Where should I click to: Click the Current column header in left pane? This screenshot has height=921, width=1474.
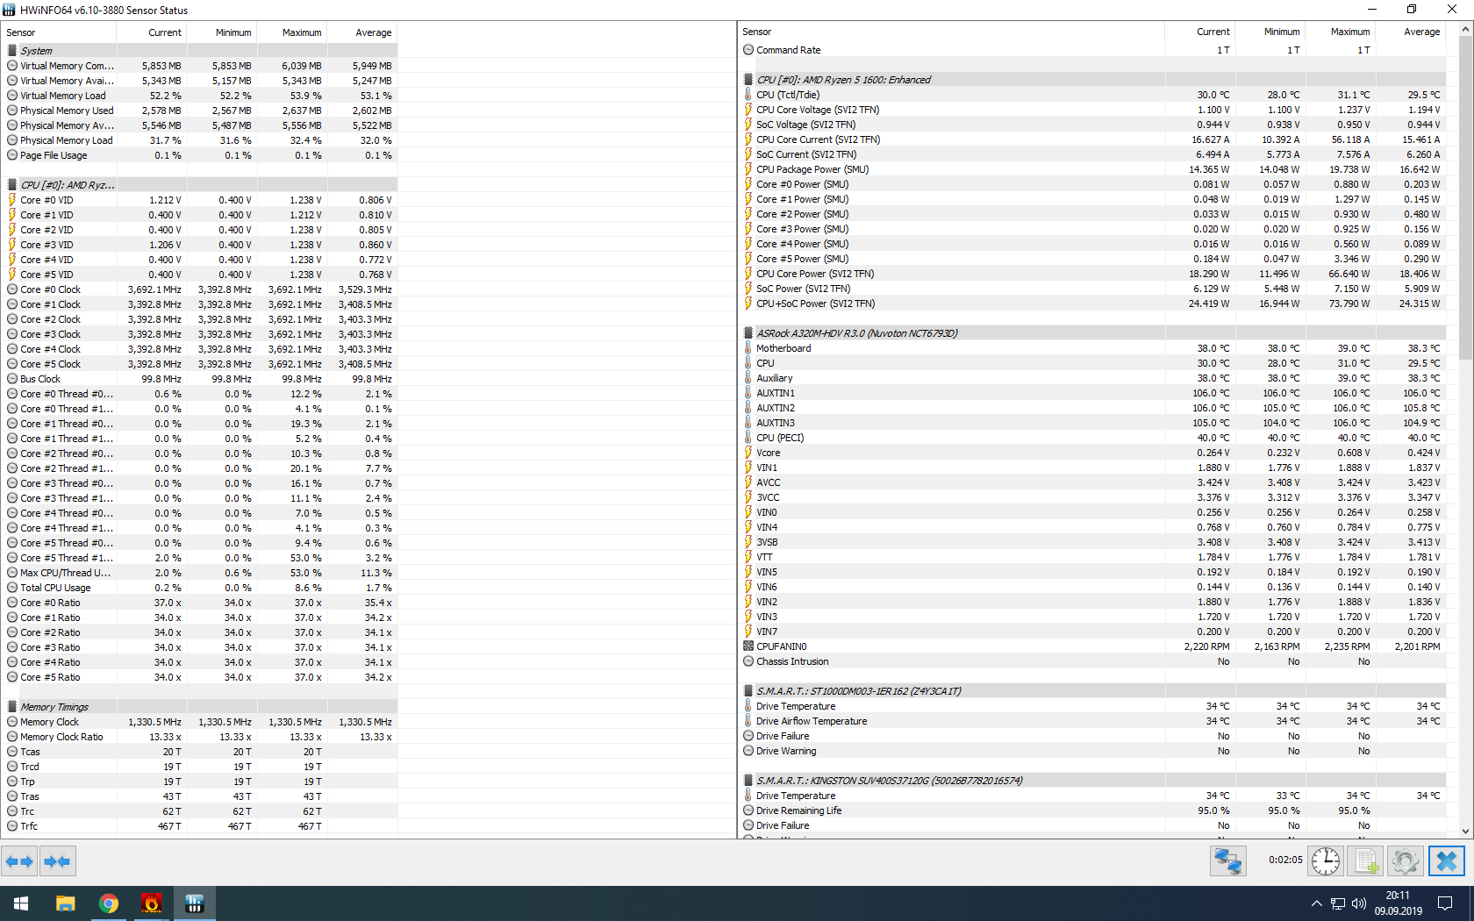152,32
